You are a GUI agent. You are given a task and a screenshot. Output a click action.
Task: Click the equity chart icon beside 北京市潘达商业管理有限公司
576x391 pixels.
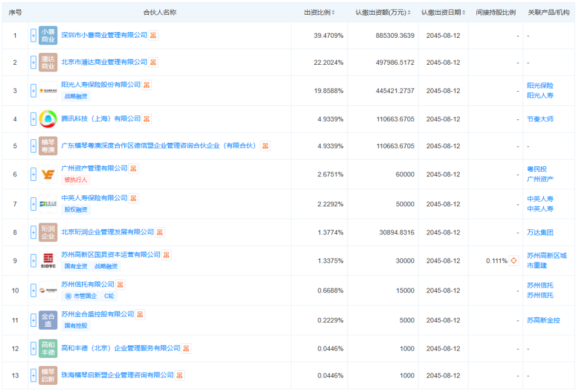pos(153,62)
